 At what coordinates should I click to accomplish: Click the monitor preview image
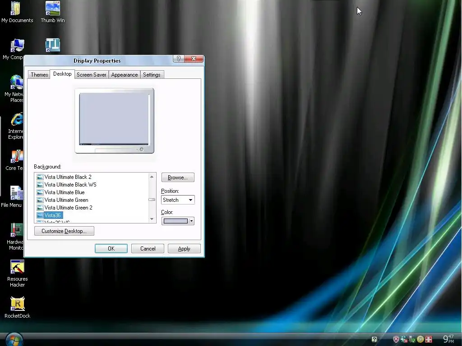coord(114,121)
